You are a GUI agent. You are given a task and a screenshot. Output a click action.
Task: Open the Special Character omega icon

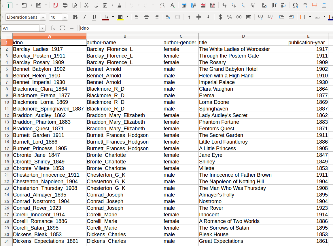click(x=295, y=5)
